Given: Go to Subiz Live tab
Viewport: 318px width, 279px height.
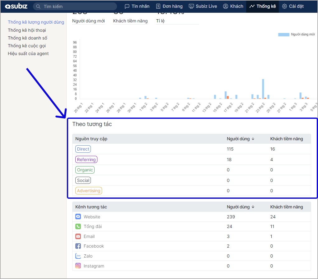Looking at the screenshot, I should 203,6.
